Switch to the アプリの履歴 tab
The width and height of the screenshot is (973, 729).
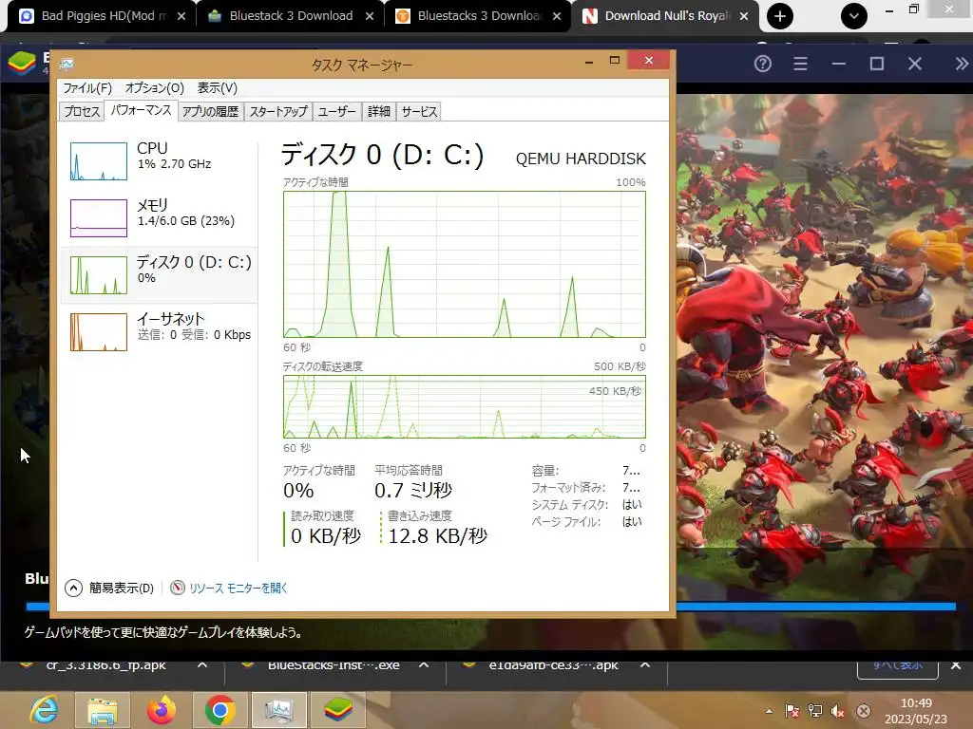(x=210, y=112)
